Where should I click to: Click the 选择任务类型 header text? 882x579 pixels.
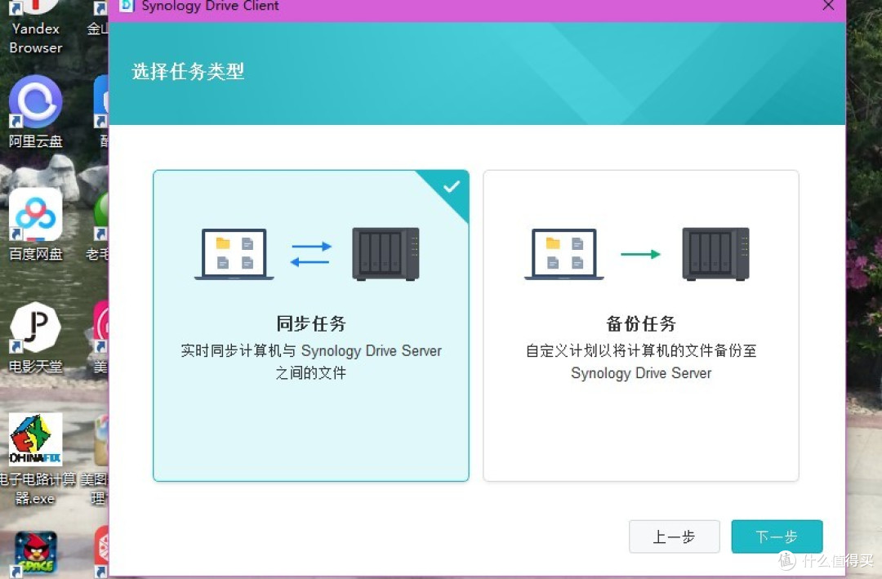187,72
